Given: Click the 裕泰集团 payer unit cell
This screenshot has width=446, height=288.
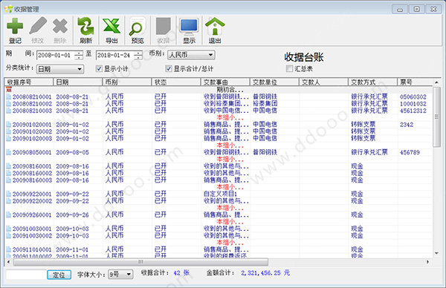Looking at the screenshot, I should (x=265, y=104).
